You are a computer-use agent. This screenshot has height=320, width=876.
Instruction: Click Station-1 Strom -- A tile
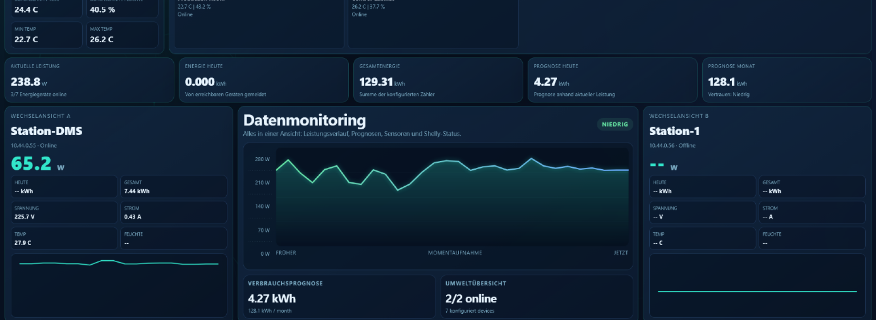812,213
